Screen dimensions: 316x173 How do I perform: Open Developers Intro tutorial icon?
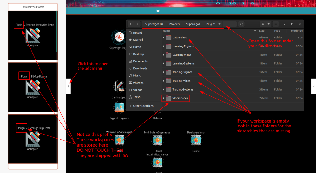click(x=196, y=140)
